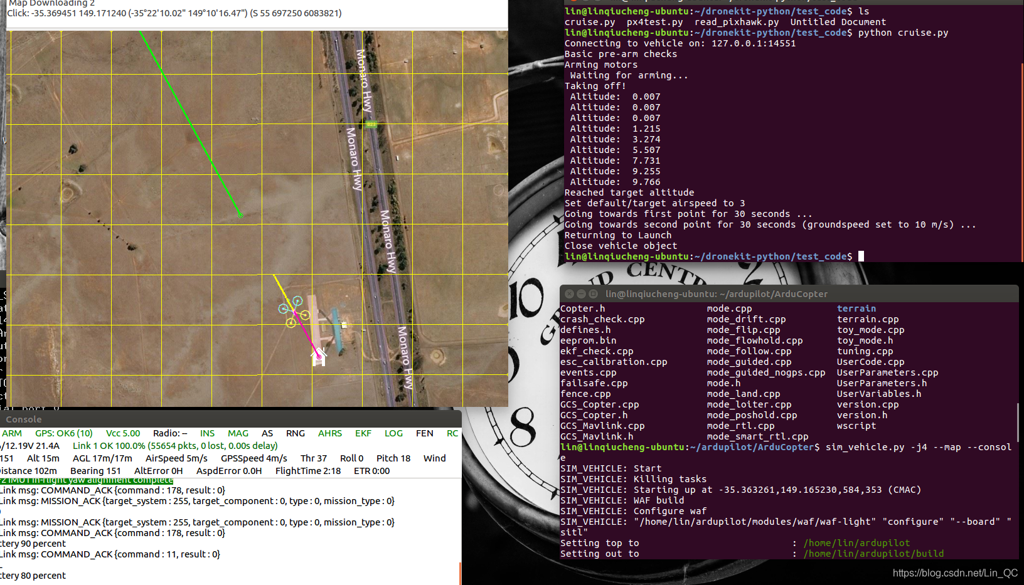Click the ArduCopter terminal scrollbar
This screenshot has width=1024, height=585.
tap(1016, 421)
